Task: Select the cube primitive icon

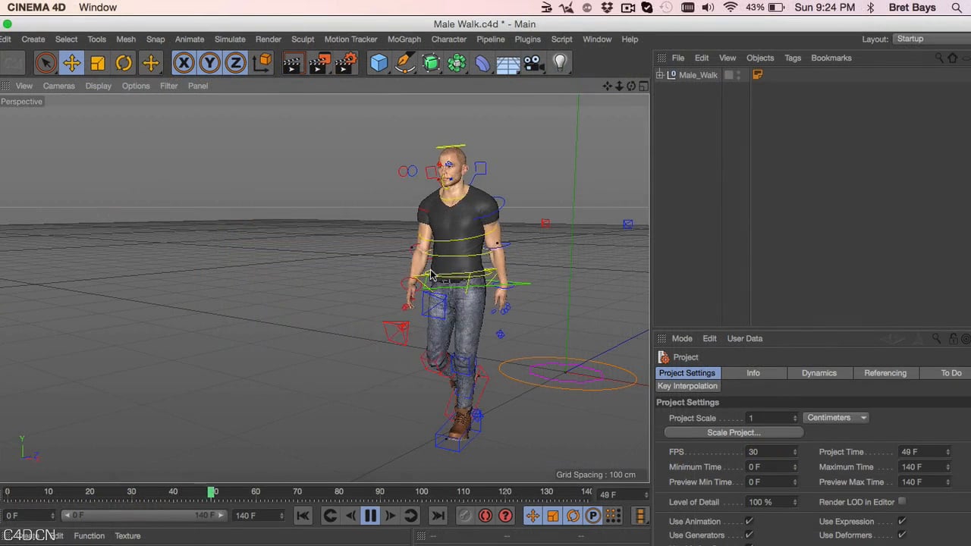Action: click(x=379, y=62)
